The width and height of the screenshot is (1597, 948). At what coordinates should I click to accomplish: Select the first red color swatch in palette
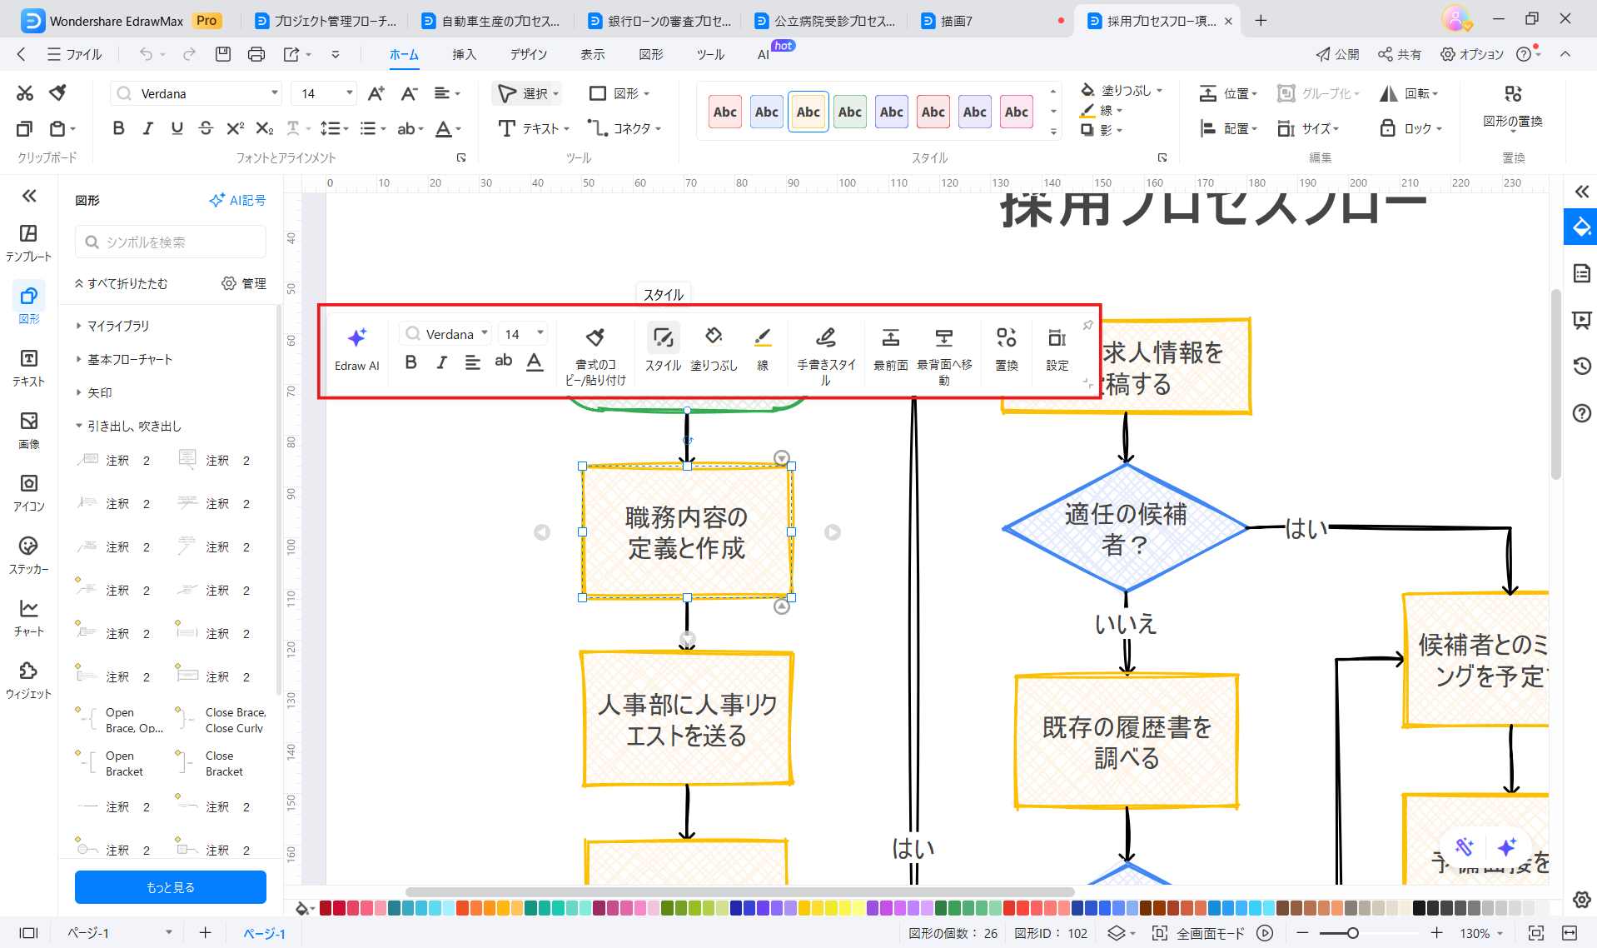pos(326,908)
